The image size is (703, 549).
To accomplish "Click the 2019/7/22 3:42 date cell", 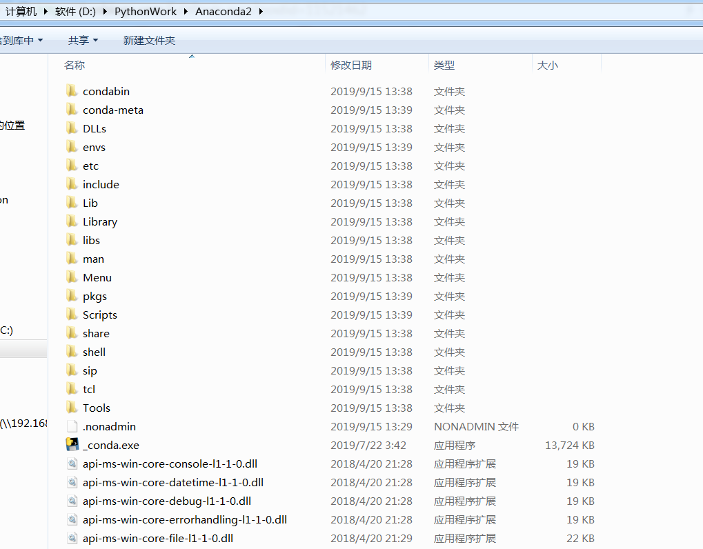I will 368,445.
